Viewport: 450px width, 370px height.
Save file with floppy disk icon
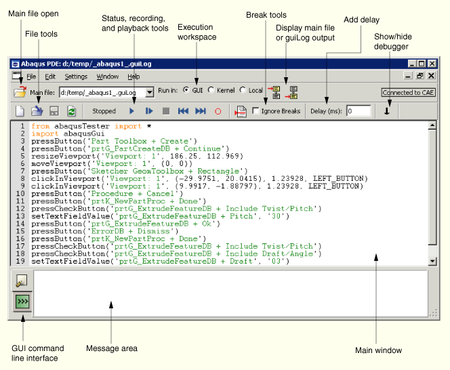click(x=54, y=111)
